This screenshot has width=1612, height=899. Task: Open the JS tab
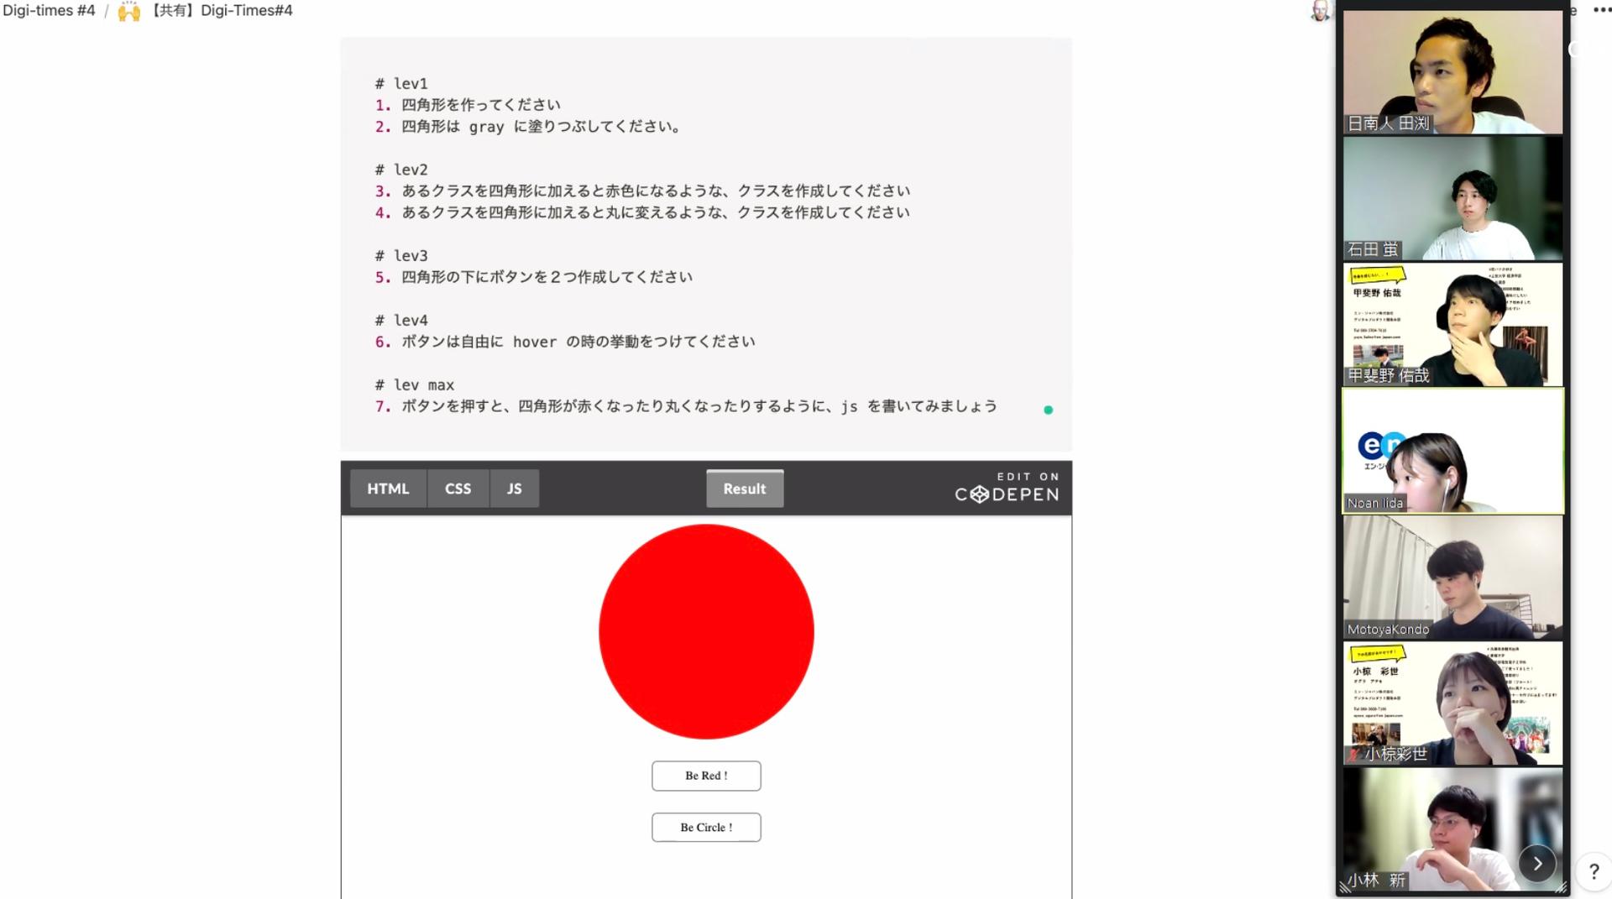pos(514,489)
